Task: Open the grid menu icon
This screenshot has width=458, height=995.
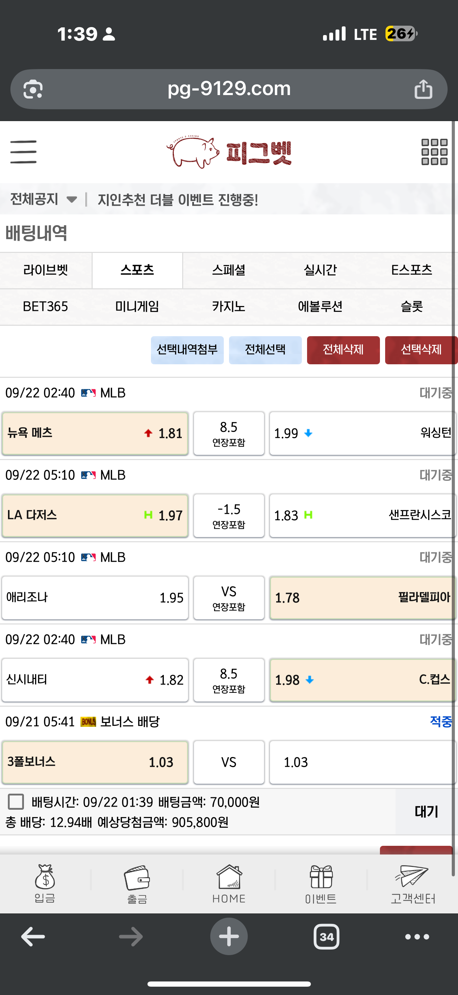Action: tap(434, 152)
